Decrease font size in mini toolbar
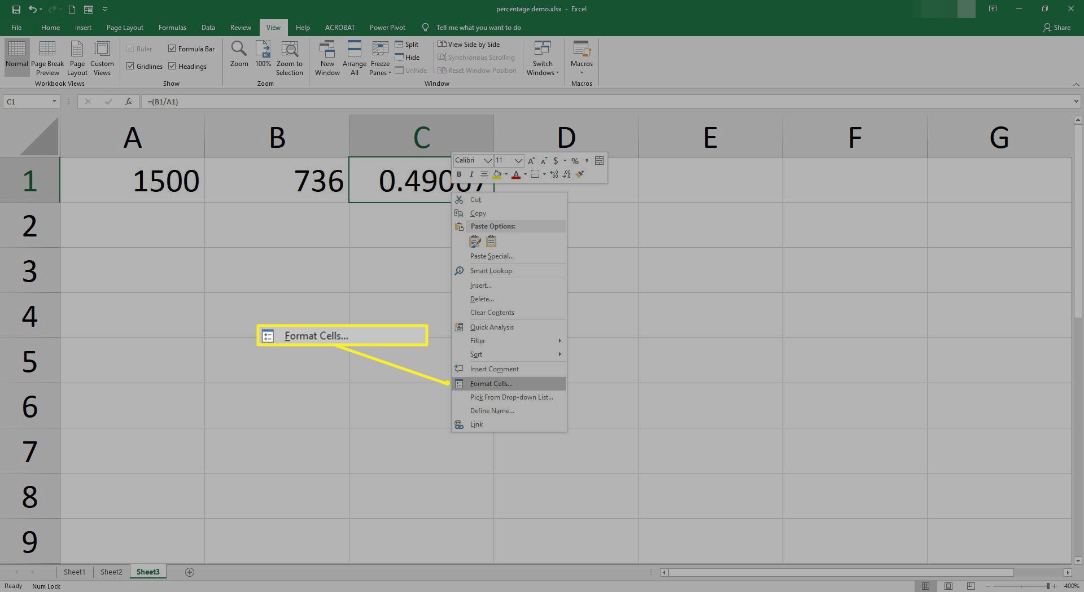Screen dimensions: 1084x592 [x=544, y=161]
